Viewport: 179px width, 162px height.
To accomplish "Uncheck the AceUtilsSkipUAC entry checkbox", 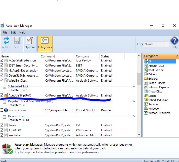I will (x=2, y=95).
